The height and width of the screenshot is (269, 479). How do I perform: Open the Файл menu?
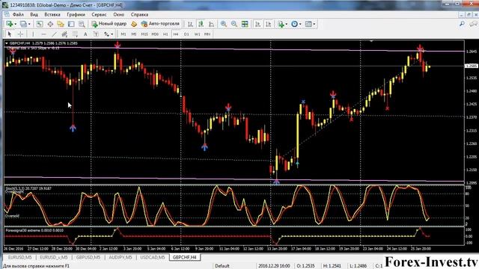(x=18, y=14)
